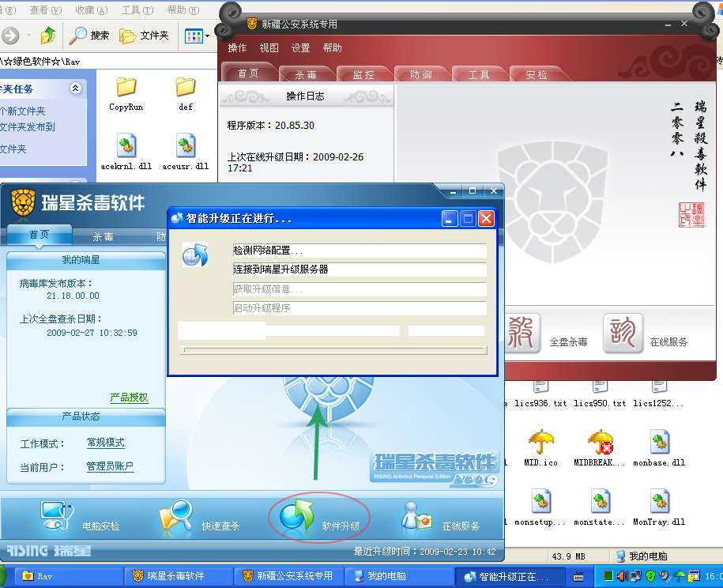Select the monsetup file icon
The image size is (723, 588).
[x=540, y=501]
